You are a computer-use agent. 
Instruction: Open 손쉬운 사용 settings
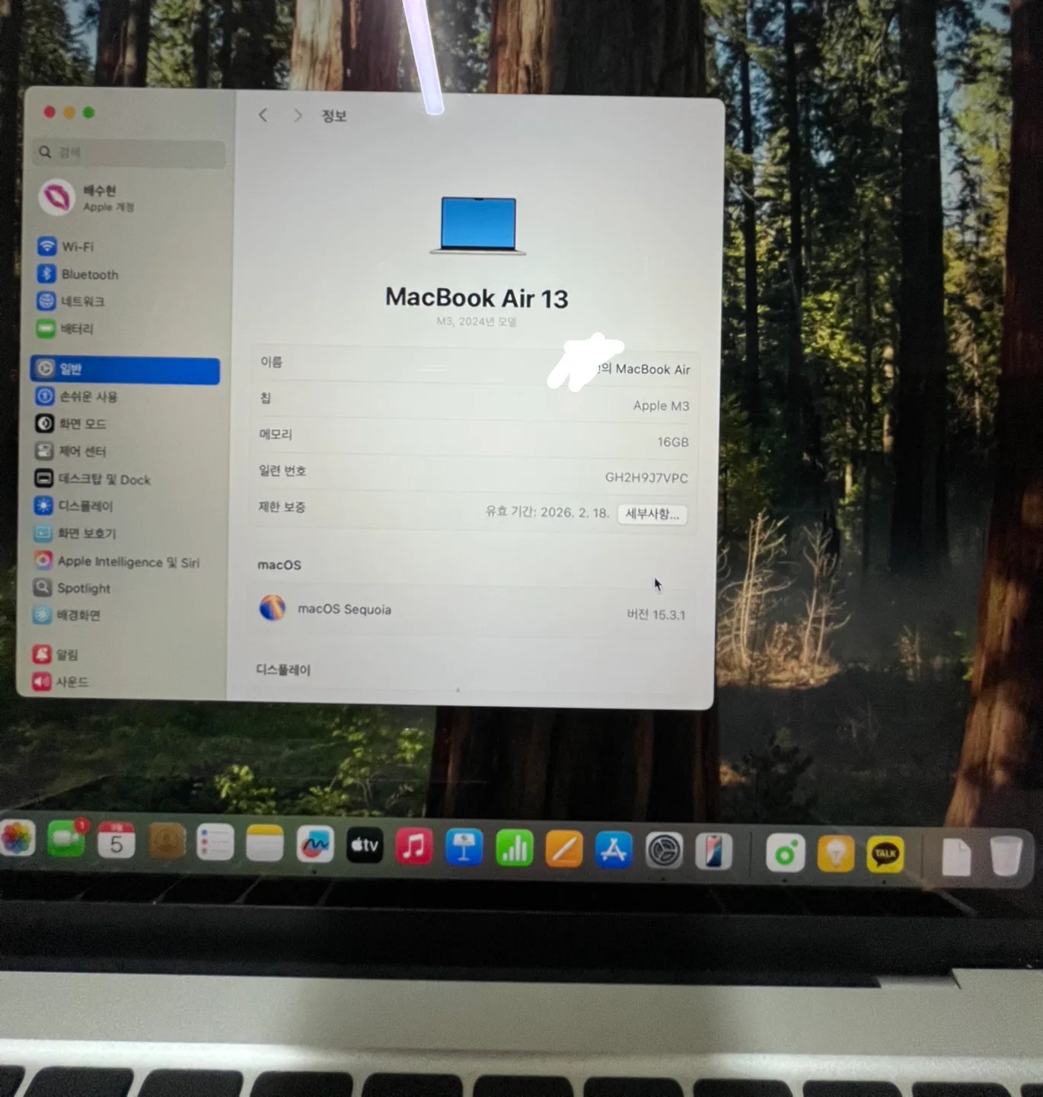point(76,396)
